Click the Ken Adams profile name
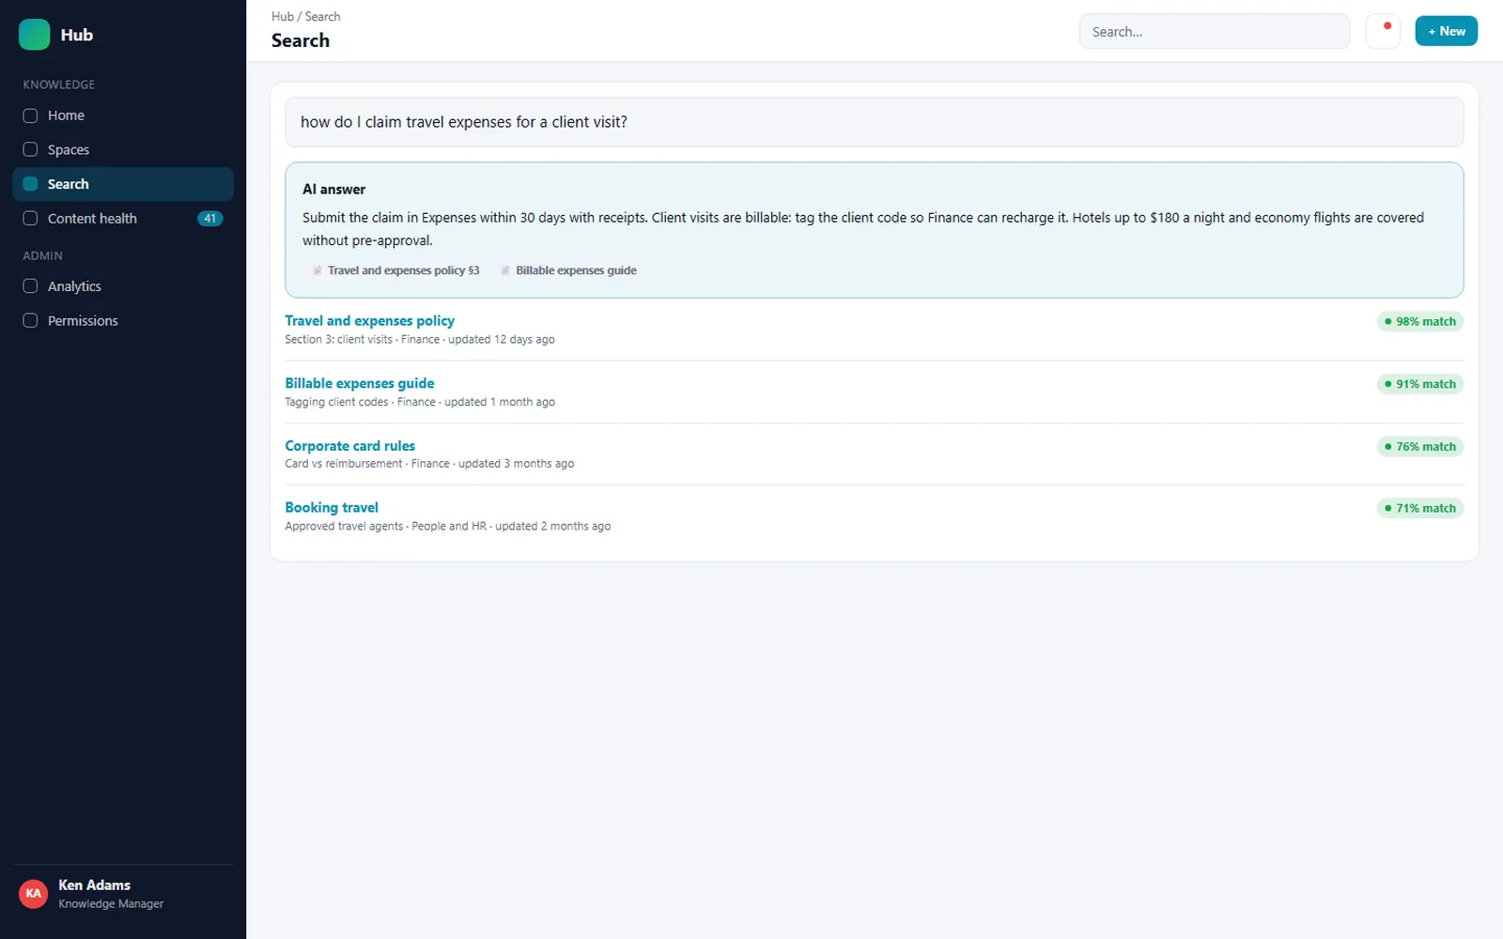 pos(94,885)
